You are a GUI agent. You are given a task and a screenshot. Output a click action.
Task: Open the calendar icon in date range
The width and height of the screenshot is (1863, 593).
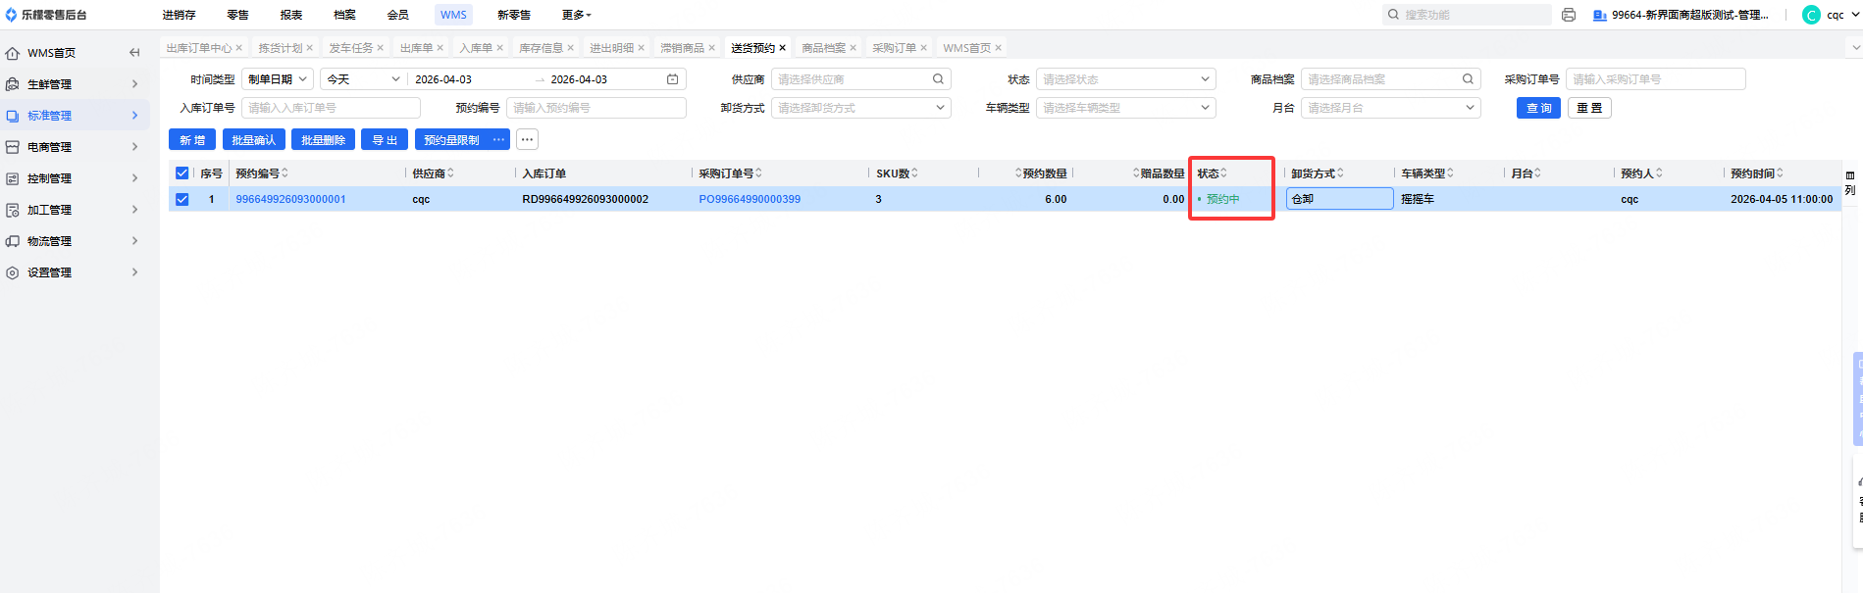[672, 79]
